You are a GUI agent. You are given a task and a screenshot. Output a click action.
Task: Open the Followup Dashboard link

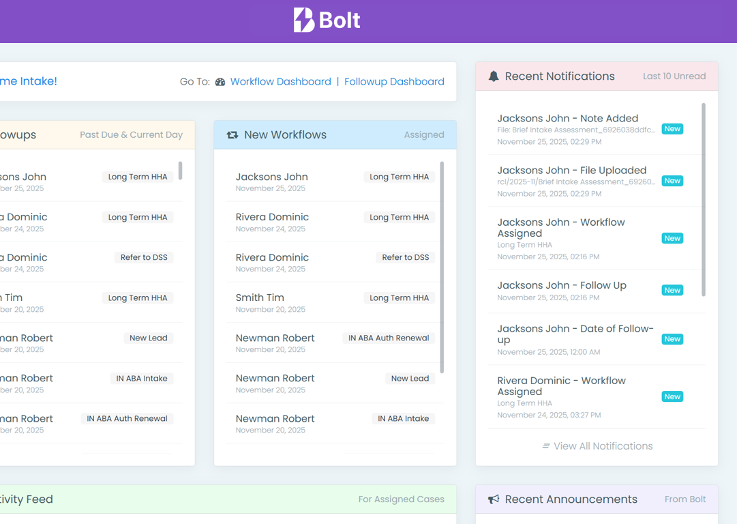(394, 81)
